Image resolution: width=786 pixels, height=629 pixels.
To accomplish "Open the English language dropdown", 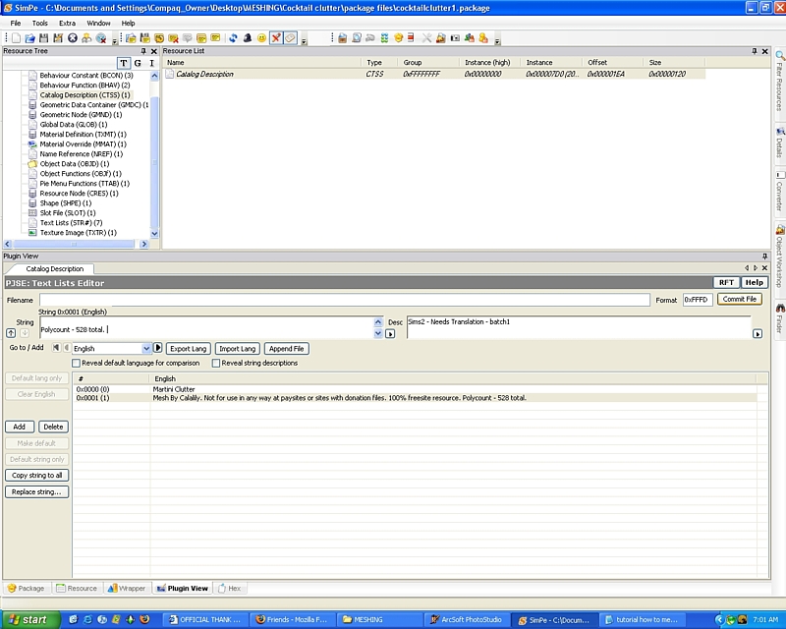I will (x=146, y=348).
